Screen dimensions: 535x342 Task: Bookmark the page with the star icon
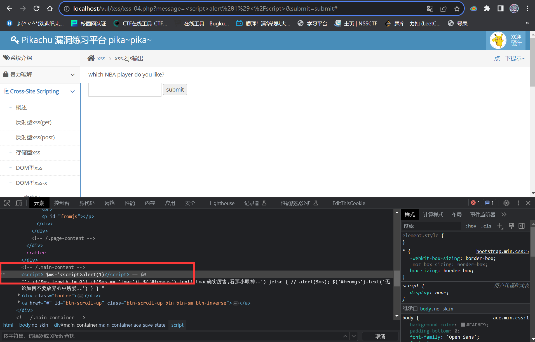[457, 9]
